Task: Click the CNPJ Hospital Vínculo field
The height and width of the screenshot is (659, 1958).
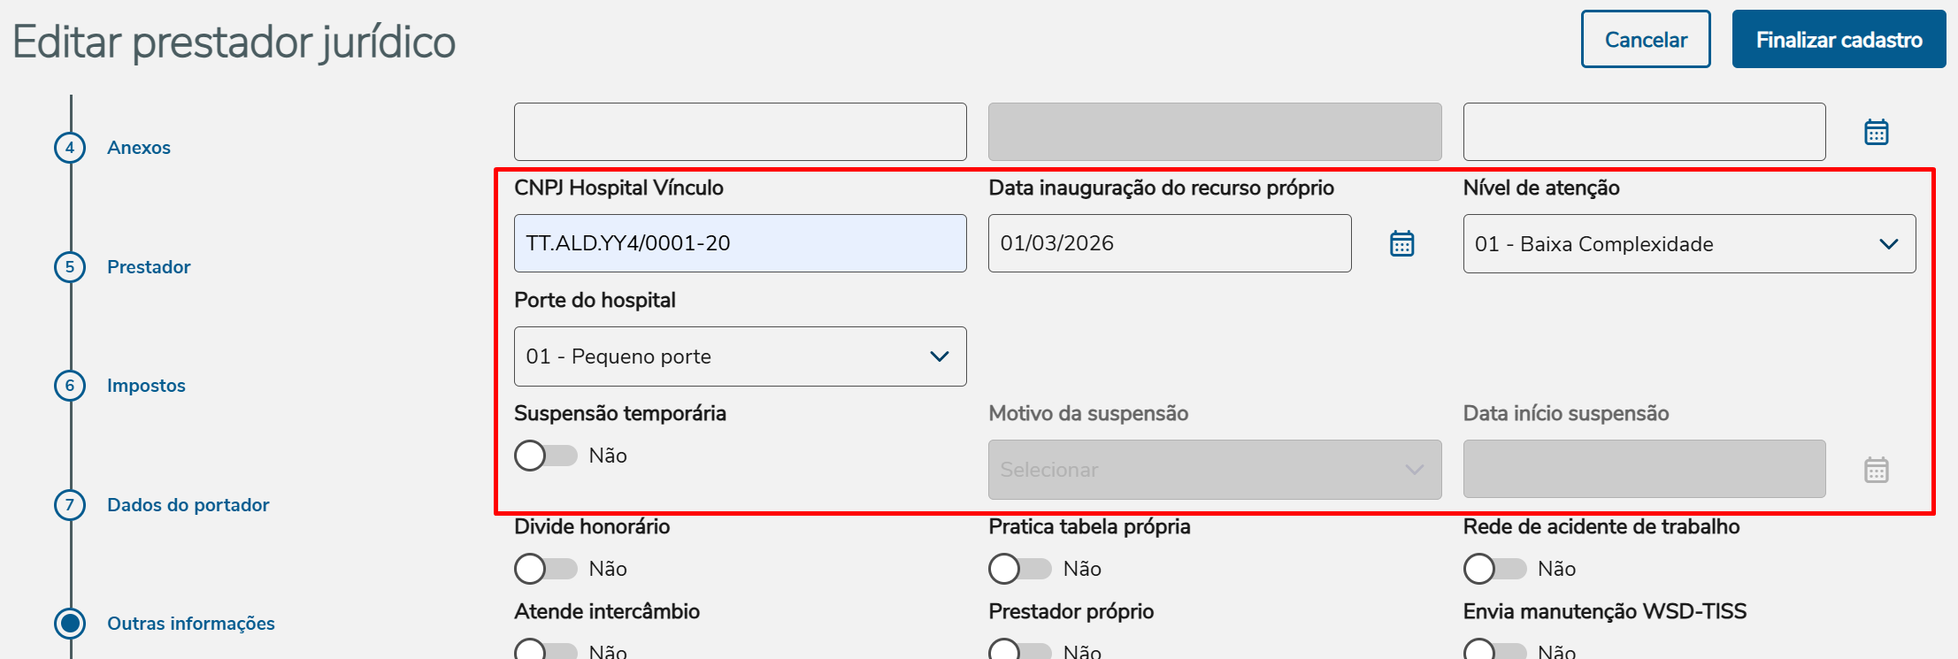Action: coord(740,243)
